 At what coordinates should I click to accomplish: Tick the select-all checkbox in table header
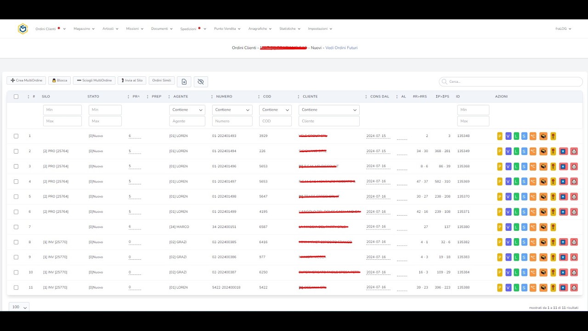coord(16,97)
